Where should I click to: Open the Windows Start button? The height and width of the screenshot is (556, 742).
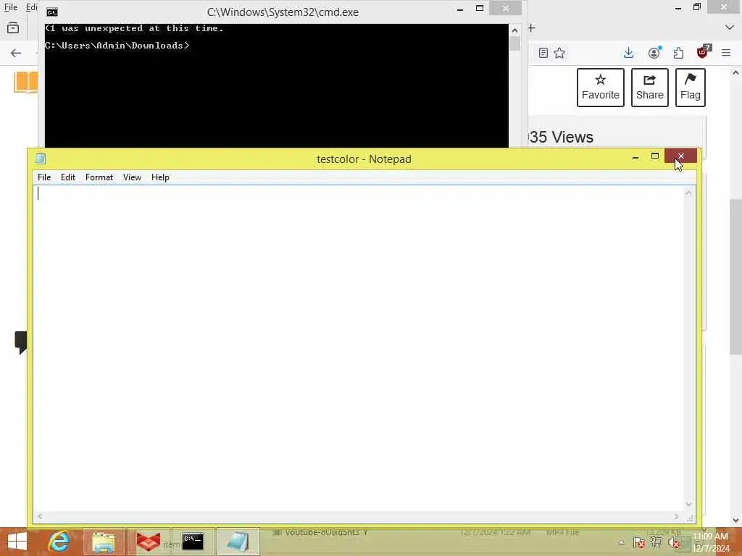[17, 542]
